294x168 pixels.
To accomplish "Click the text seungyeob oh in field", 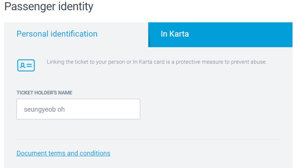I will click(44, 109).
